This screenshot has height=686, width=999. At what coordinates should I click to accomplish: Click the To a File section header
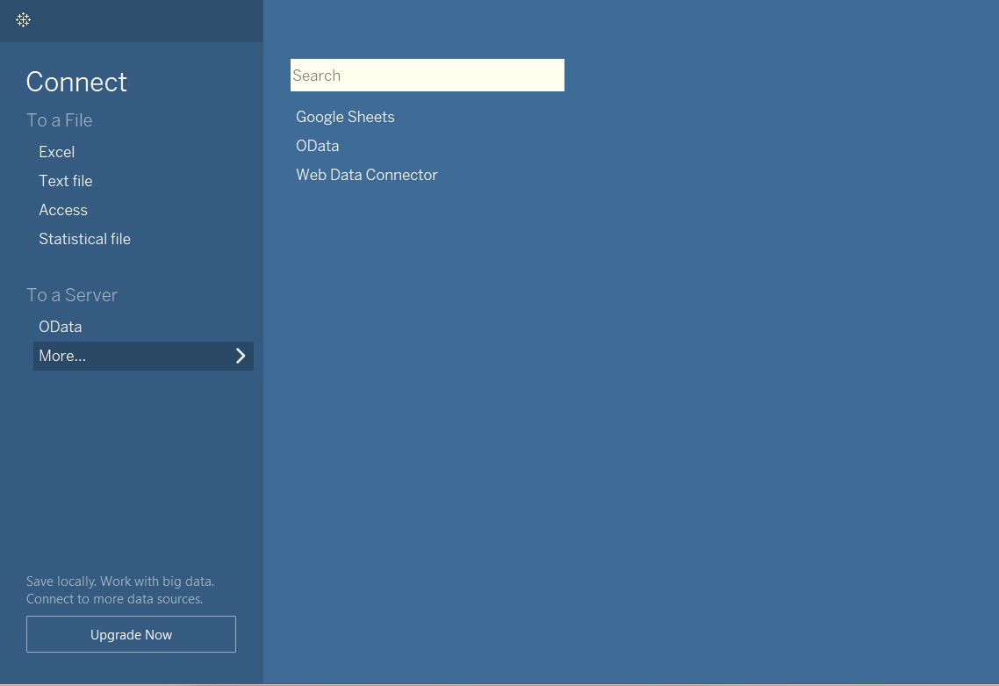coord(59,119)
